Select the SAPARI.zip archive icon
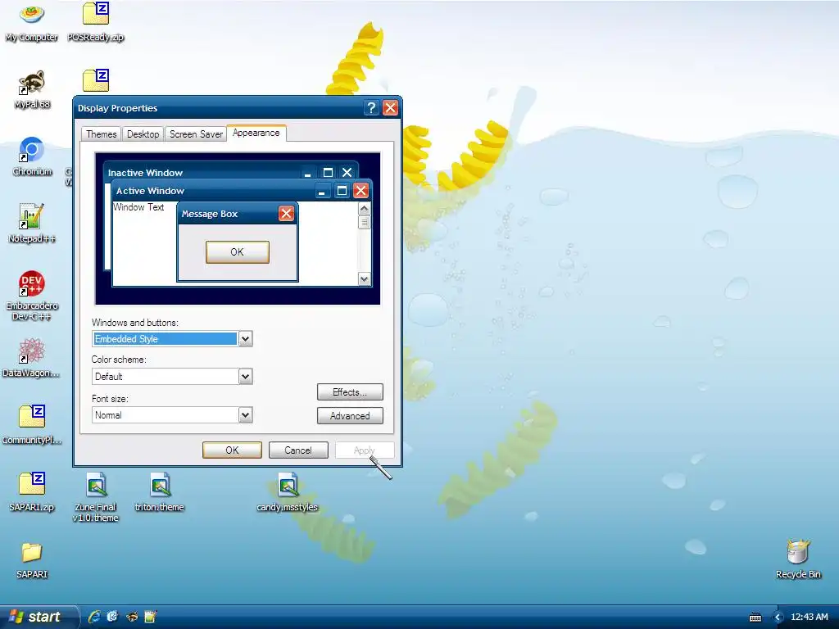 point(32,492)
